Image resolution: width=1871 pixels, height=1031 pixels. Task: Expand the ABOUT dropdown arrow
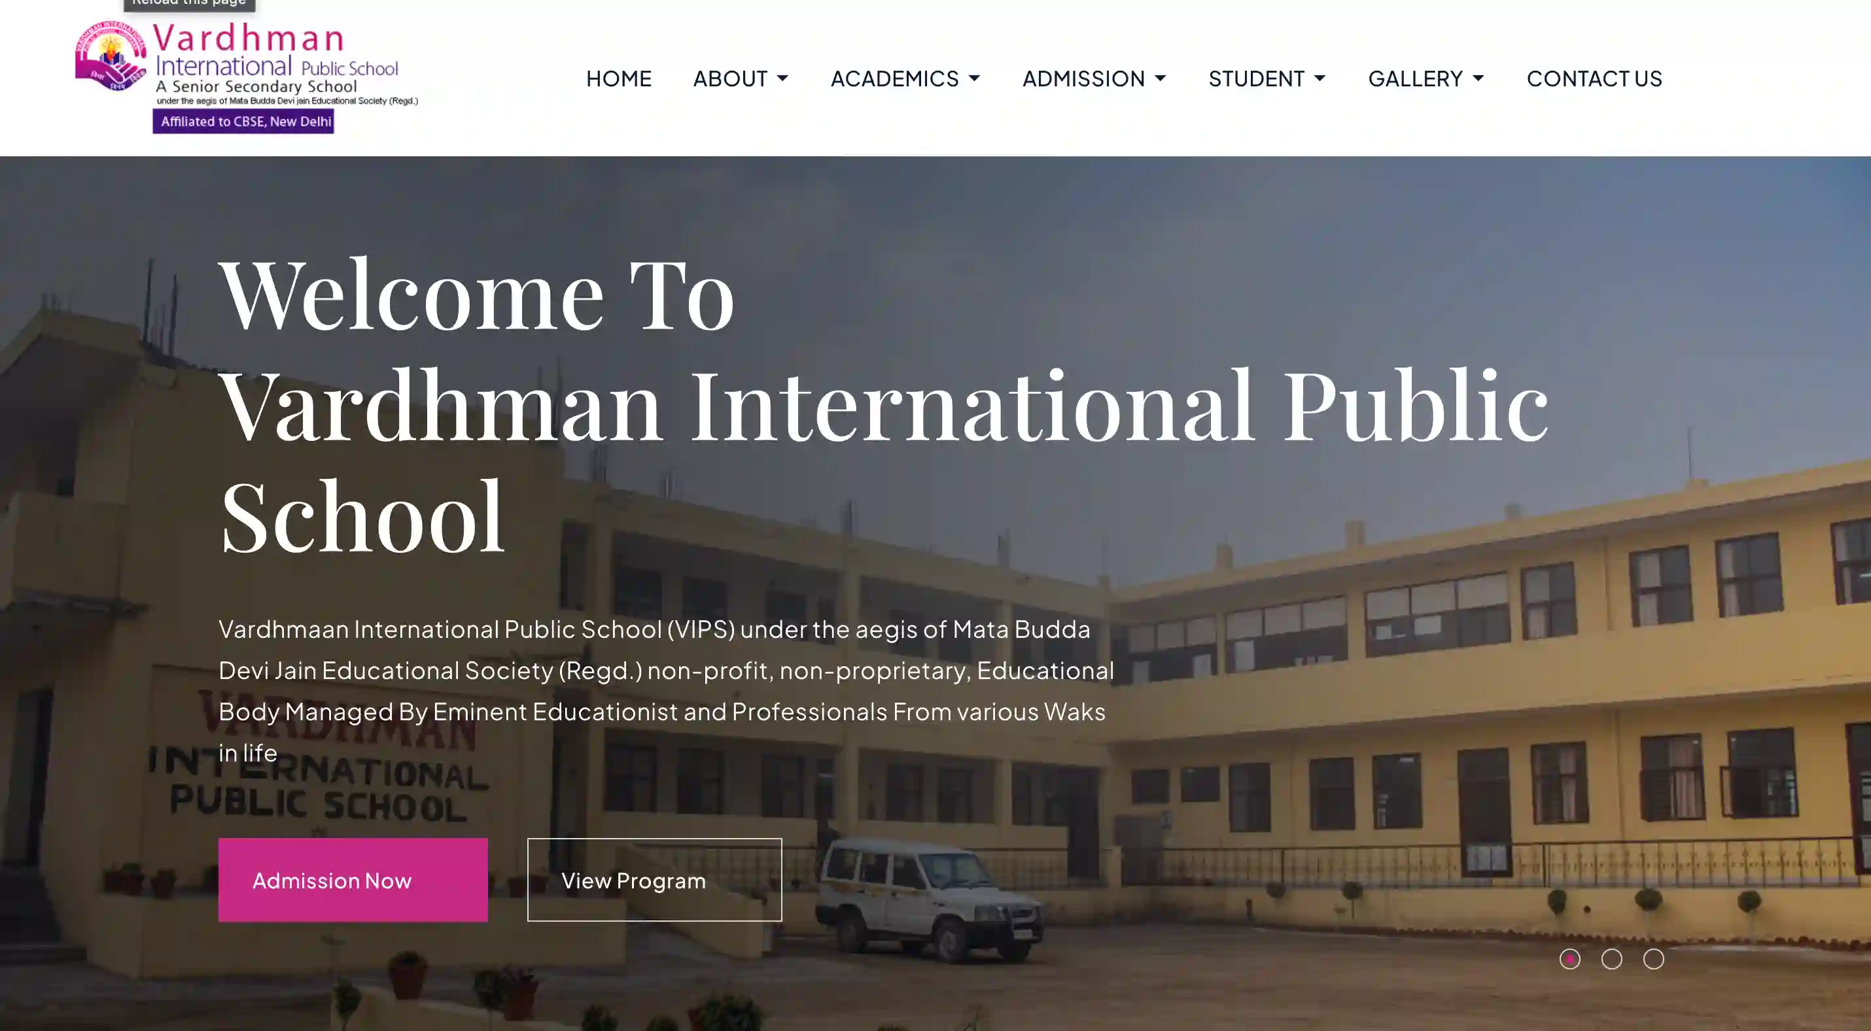pos(782,79)
